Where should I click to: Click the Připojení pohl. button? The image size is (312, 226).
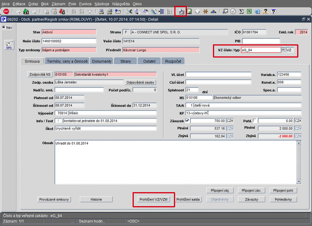pyautogui.click(x=284, y=191)
